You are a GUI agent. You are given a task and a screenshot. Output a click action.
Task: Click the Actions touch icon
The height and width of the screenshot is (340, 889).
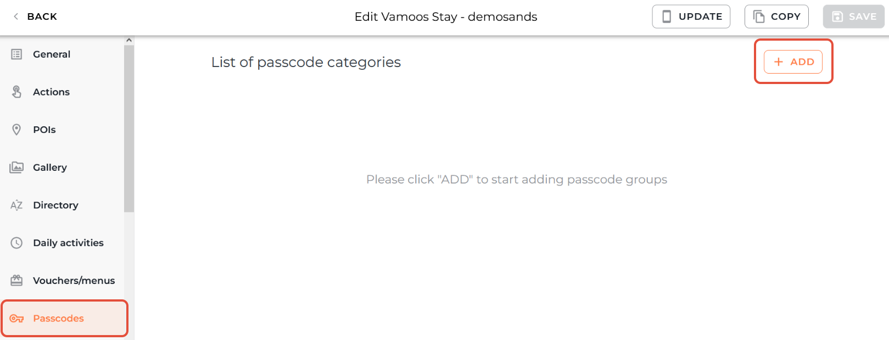point(16,92)
